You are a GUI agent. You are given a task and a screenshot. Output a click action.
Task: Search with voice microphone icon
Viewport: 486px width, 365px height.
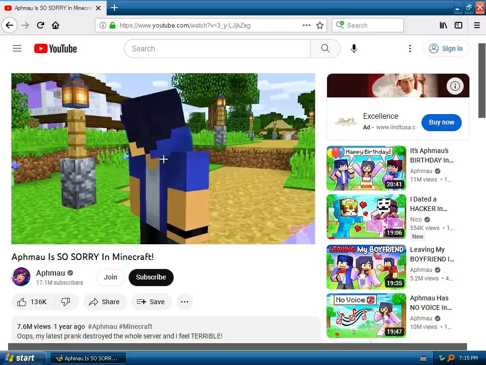tap(354, 48)
